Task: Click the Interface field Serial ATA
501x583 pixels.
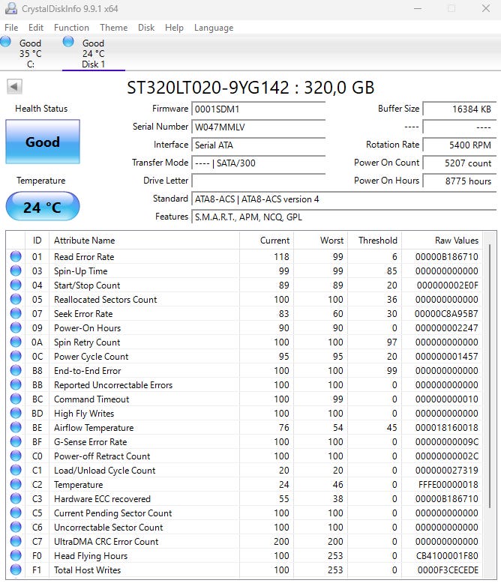Action: [258, 145]
